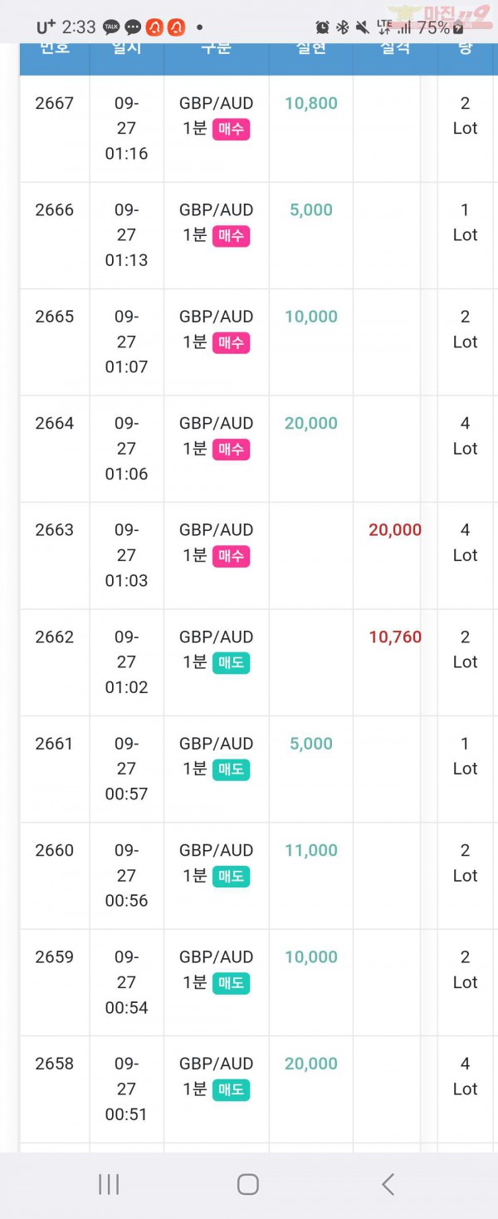The image size is (498, 1219).
Task: Tap the KakaoTalk notification icon in status bar
Action: [111, 27]
